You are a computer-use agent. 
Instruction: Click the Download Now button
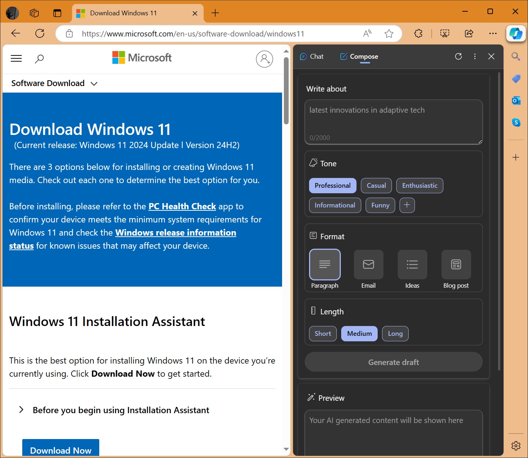[x=61, y=450]
